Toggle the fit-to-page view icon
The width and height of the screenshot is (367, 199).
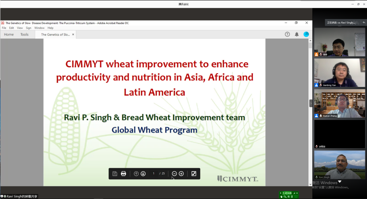(x=194, y=174)
